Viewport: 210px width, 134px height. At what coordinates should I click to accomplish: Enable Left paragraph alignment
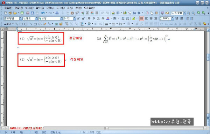146,18
